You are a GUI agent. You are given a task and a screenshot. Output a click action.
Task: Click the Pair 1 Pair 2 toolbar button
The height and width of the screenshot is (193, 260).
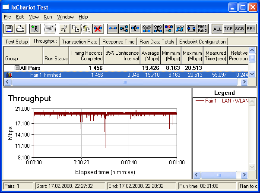203,29
